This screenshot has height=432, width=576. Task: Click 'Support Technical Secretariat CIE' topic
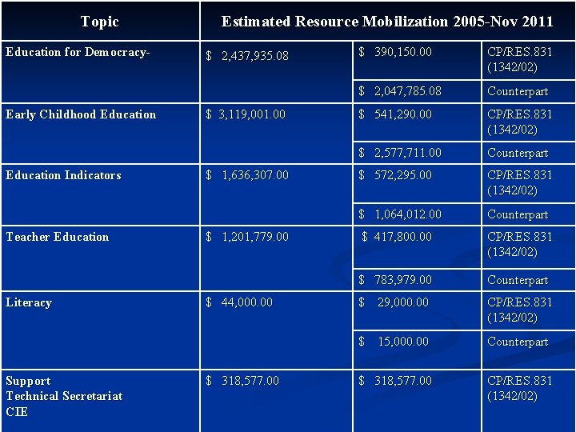100,401
